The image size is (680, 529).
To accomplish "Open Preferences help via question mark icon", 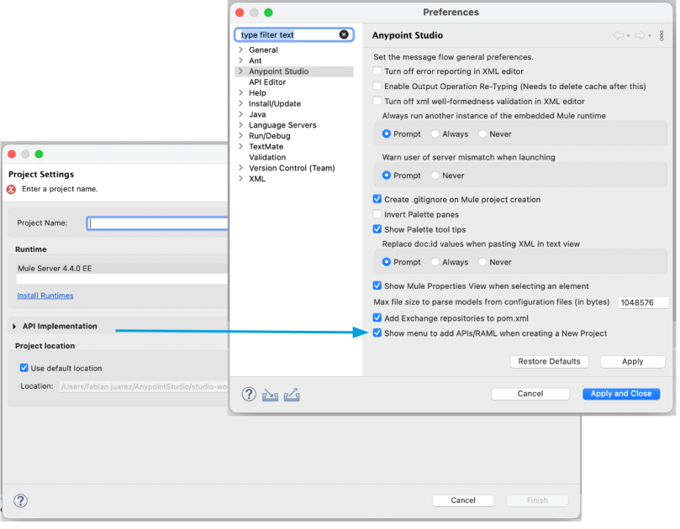I will click(x=249, y=394).
